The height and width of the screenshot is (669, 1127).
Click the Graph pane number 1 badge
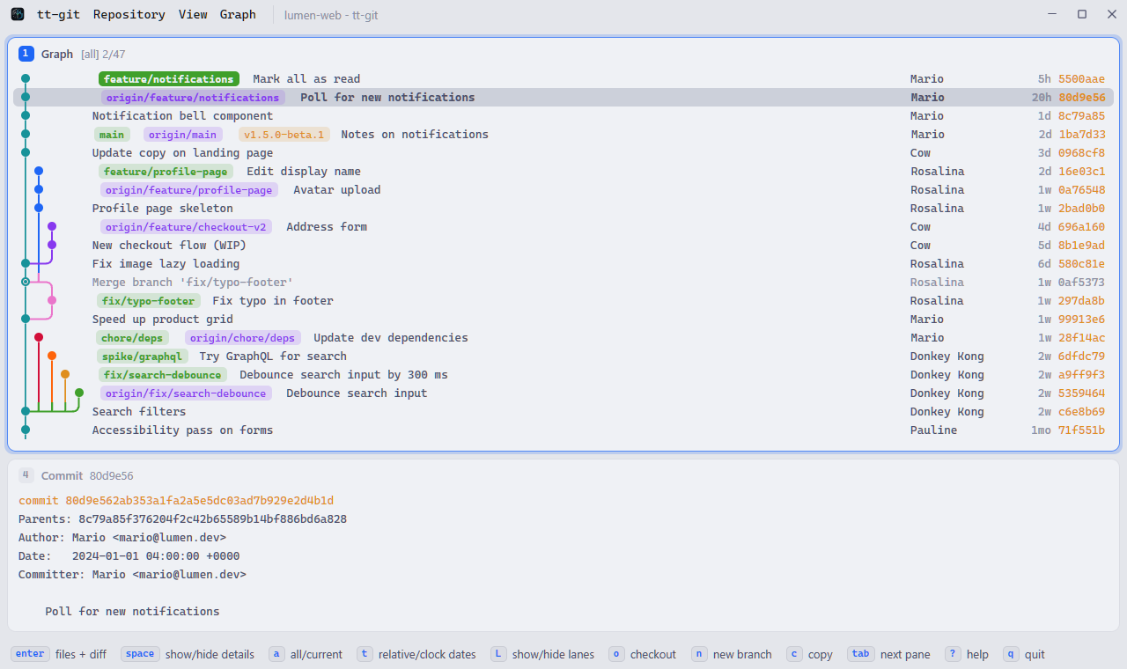pyautogui.click(x=26, y=54)
